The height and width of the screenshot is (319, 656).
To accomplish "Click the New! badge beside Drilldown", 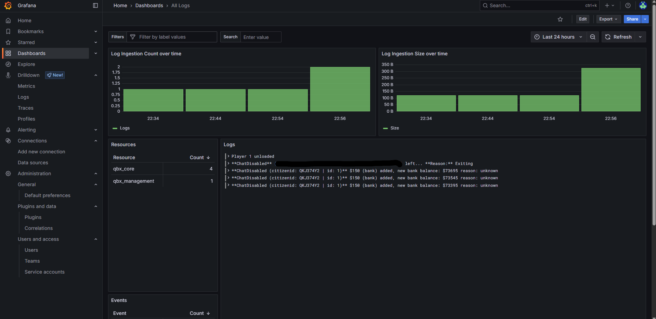I will (x=55, y=75).
